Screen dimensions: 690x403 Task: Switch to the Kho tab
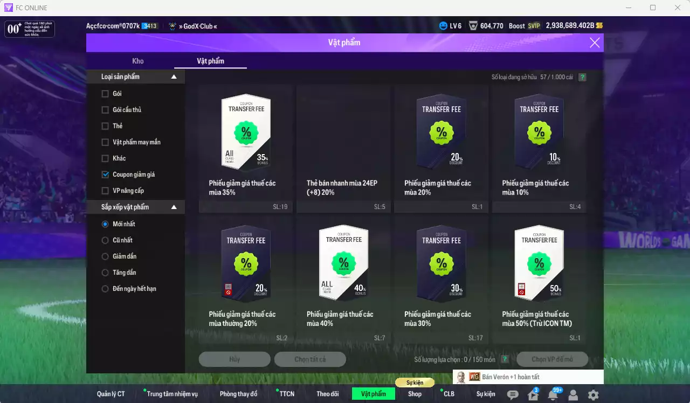coord(138,61)
